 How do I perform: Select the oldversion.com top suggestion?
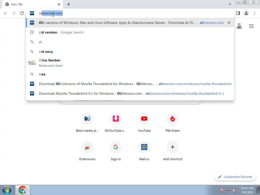pyautogui.click(x=130, y=23)
